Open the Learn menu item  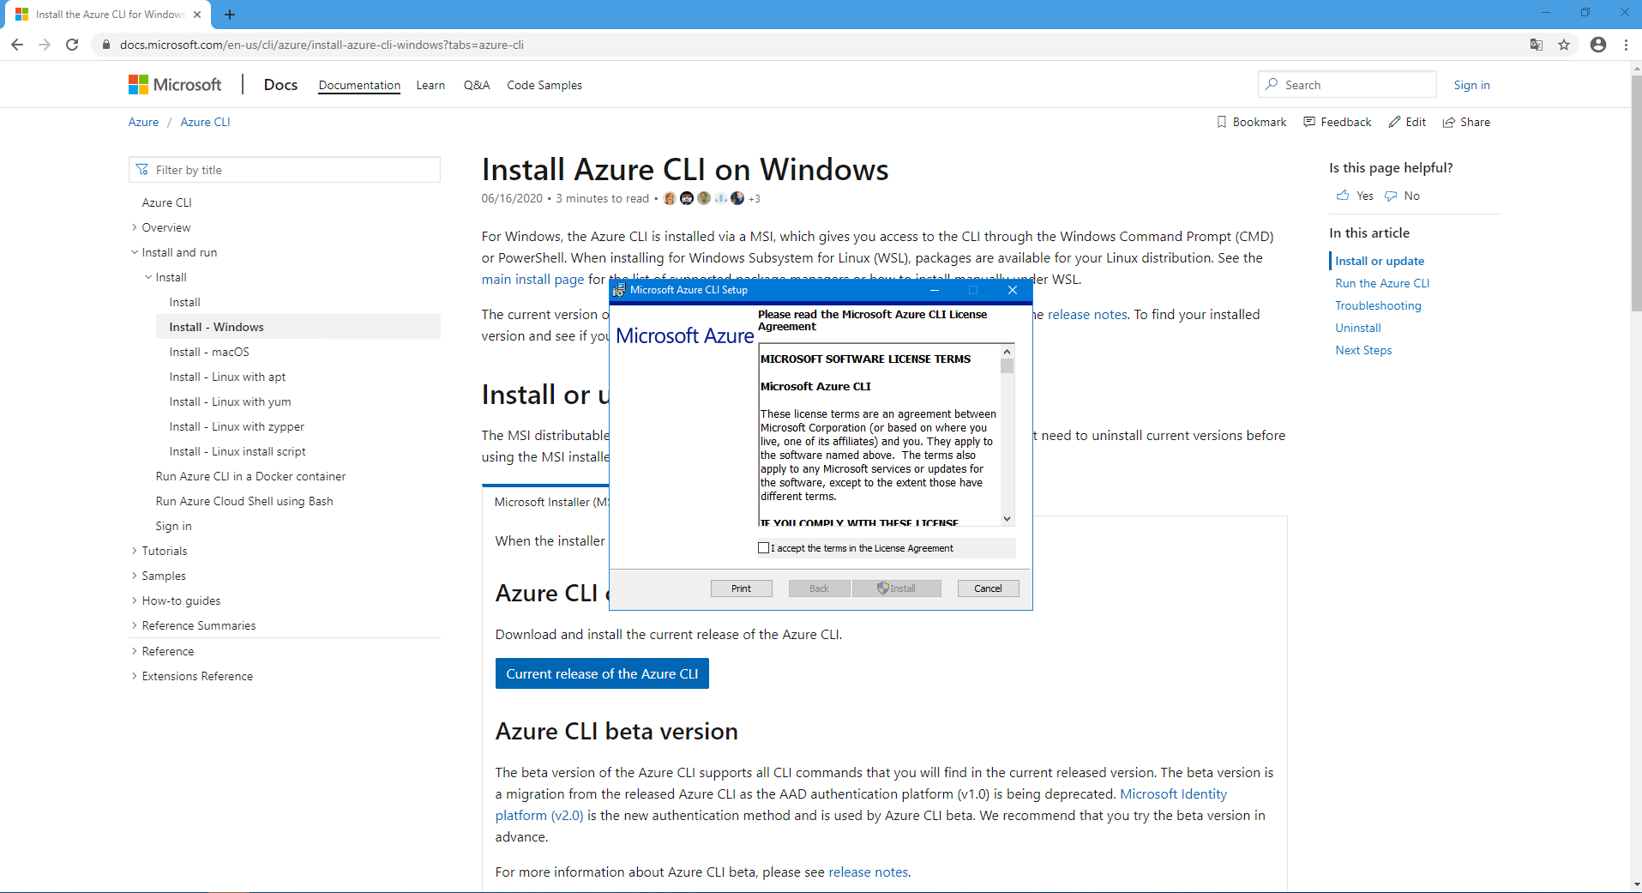430,85
